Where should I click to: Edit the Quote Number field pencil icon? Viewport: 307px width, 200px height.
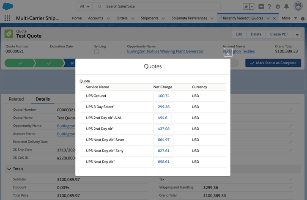pyautogui.click(x=291, y=110)
